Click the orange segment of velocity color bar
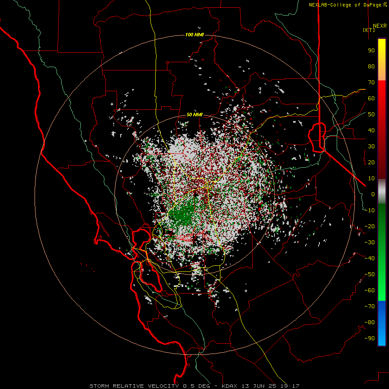 point(382,72)
